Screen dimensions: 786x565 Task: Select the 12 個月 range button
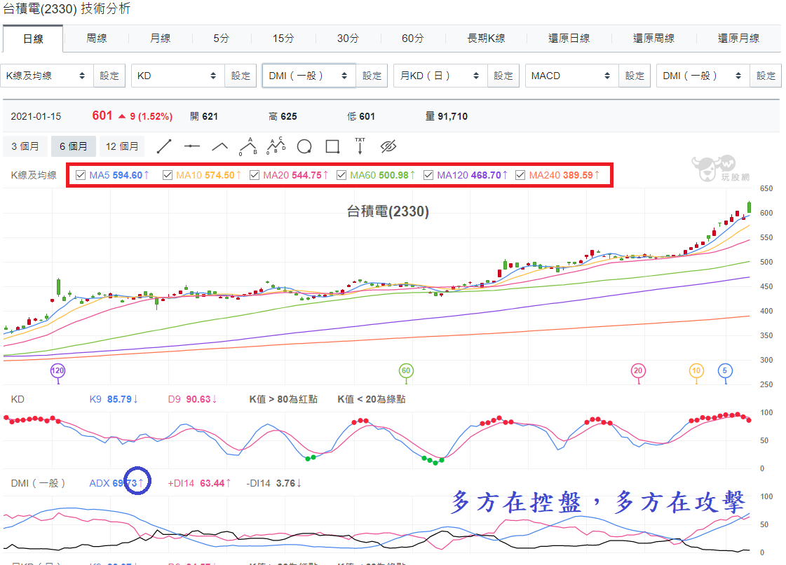[x=122, y=146]
